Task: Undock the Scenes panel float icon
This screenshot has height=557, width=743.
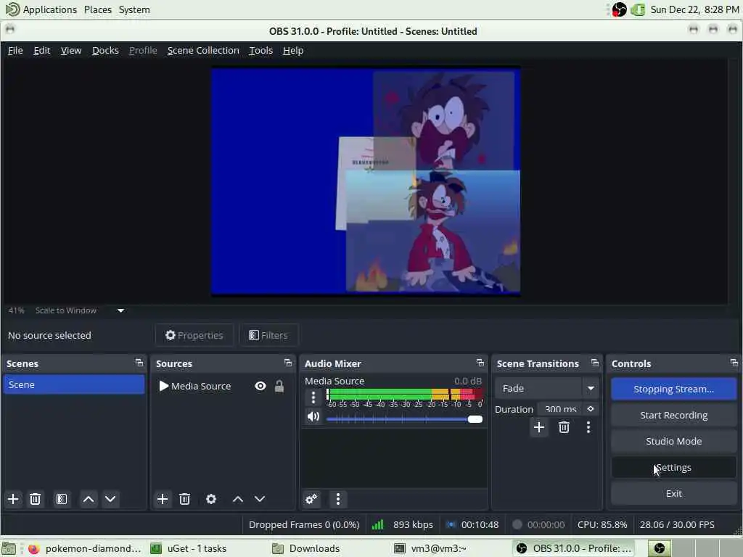Action: click(x=139, y=363)
